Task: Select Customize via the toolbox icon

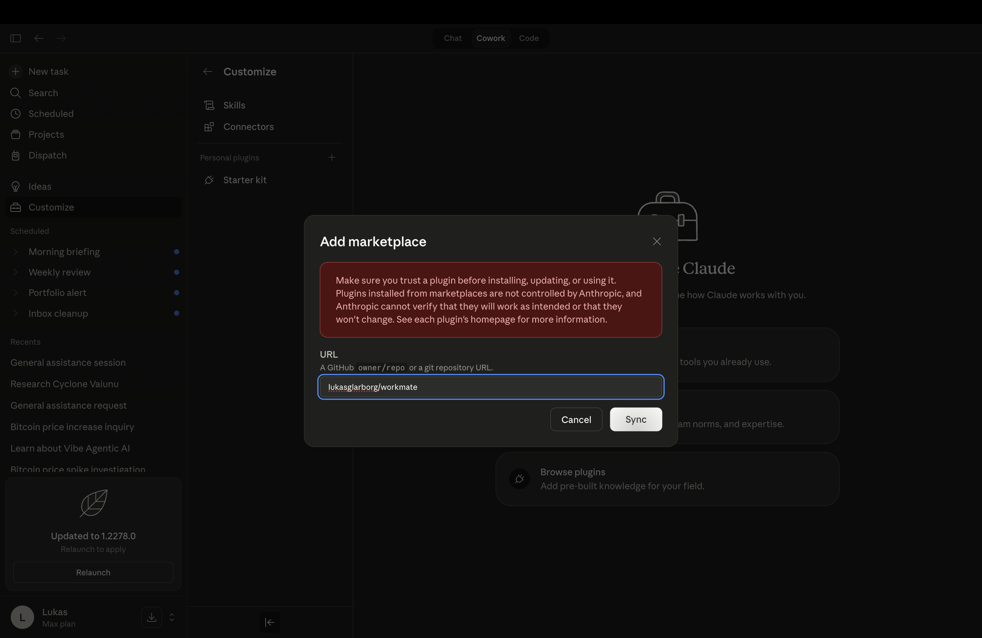Action: [16, 207]
